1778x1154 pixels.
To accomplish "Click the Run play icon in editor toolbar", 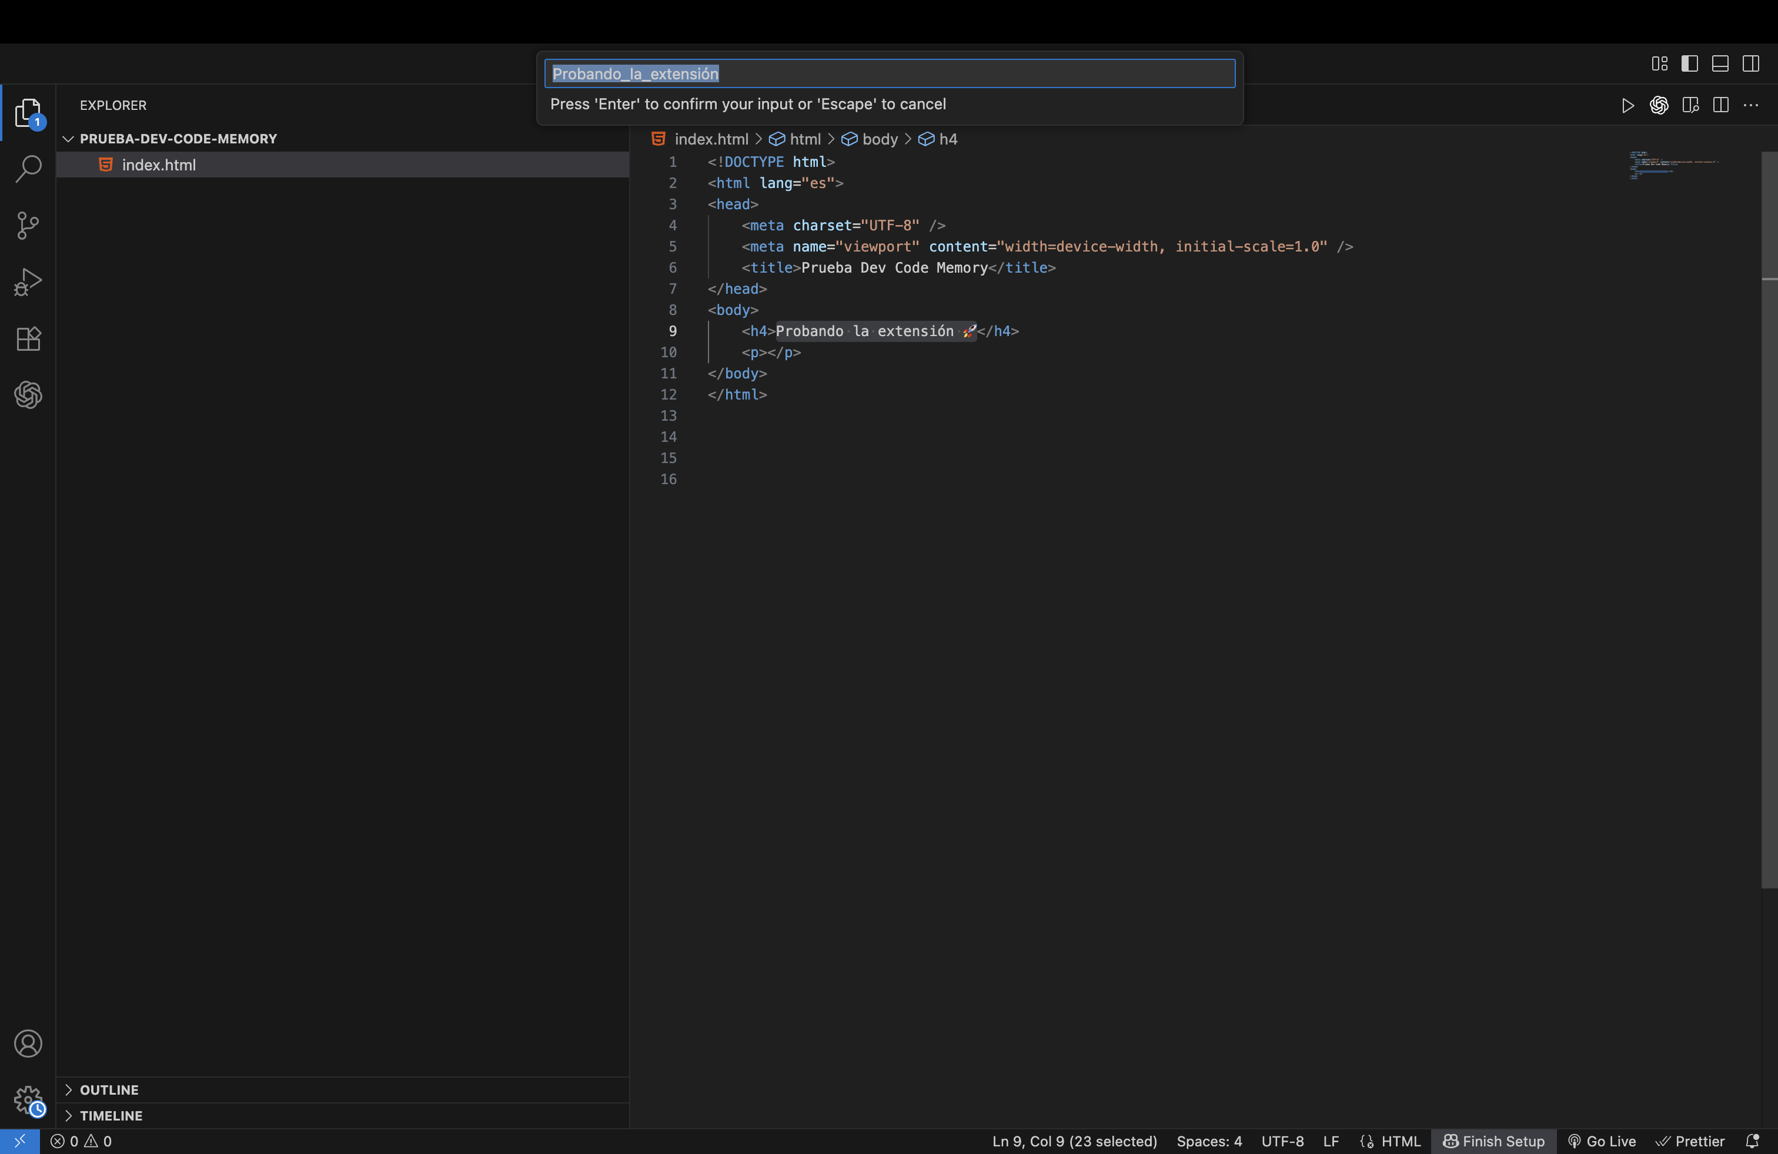I will tap(1627, 105).
